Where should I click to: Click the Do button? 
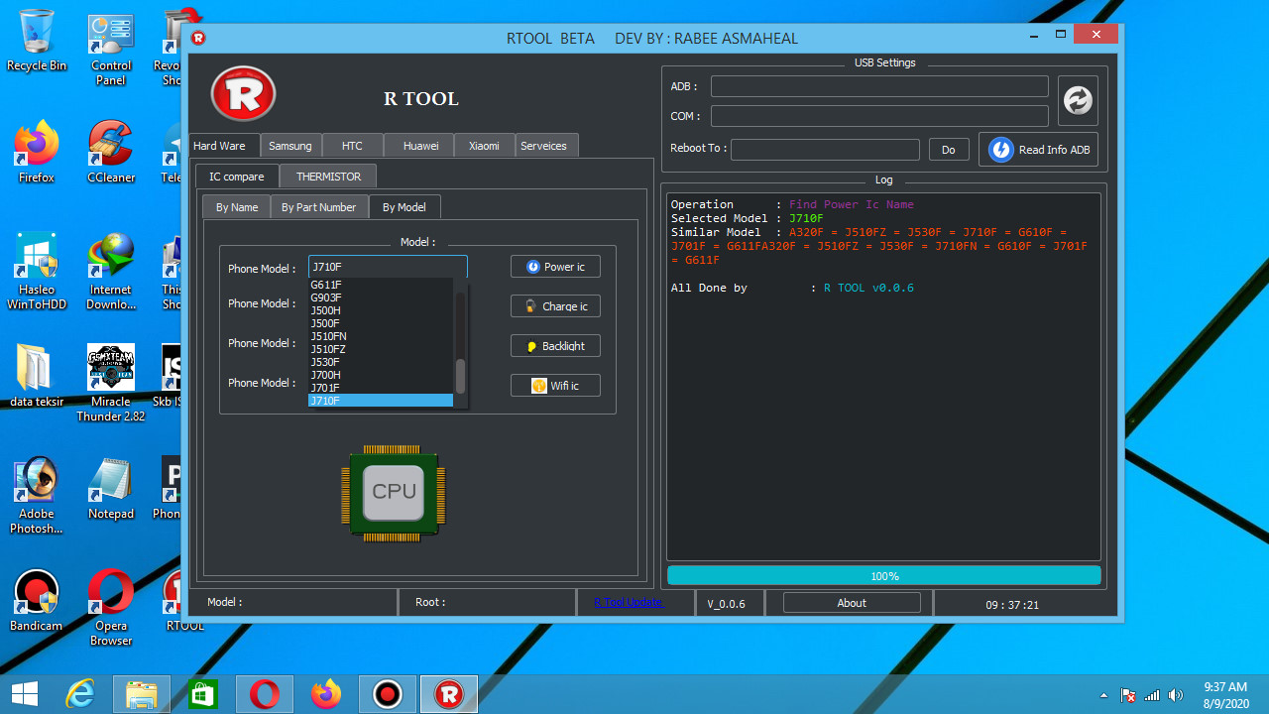(x=949, y=150)
